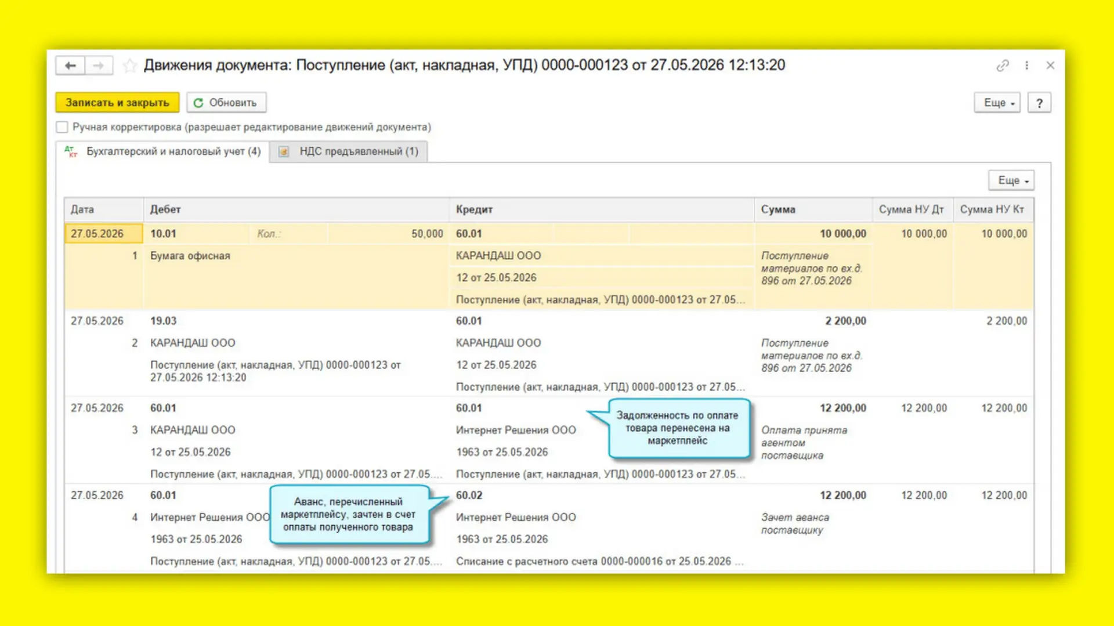The image size is (1114, 626).
Task: Click the quantity value 50,000
Action: [x=427, y=234]
